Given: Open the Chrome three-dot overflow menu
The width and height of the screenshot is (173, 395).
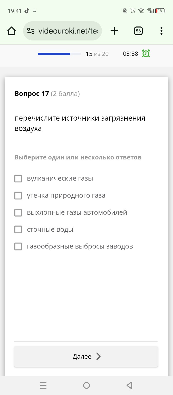Looking at the screenshot, I should coord(161,31).
